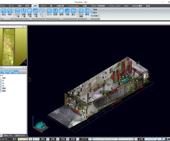Click 拡縮 in the status bar
The height and width of the screenshot is (141, 170).
(x=73, y=139)
